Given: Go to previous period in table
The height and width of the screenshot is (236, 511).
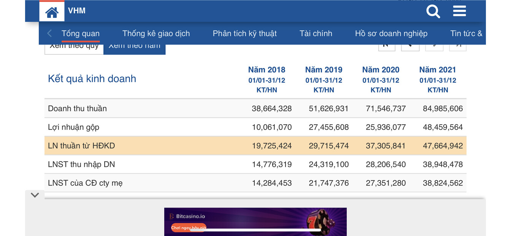Looking at the screenshot, I should click(x=410, y=47).
